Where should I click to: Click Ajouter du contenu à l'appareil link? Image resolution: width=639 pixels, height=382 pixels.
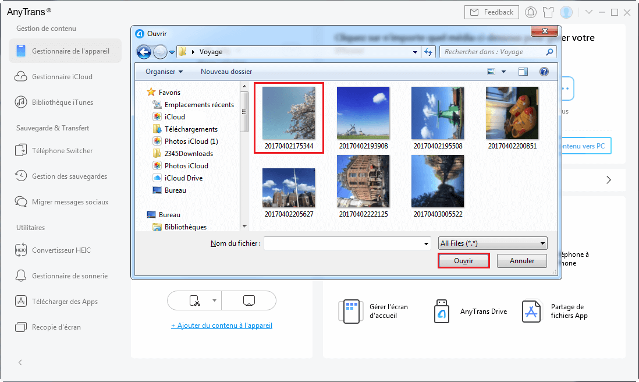(x=222, y=326)
